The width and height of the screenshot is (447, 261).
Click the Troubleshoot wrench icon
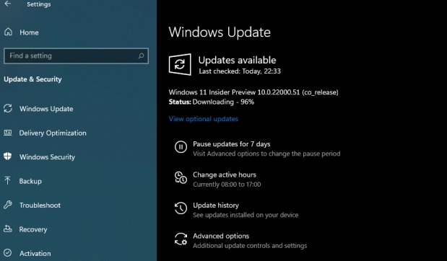coord(8,205)
